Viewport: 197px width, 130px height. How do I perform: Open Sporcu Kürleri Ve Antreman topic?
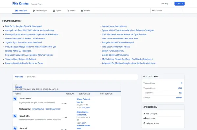128,30
